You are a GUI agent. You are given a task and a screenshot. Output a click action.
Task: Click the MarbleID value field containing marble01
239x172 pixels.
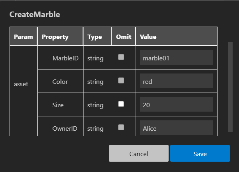click(x=177, y=58)
